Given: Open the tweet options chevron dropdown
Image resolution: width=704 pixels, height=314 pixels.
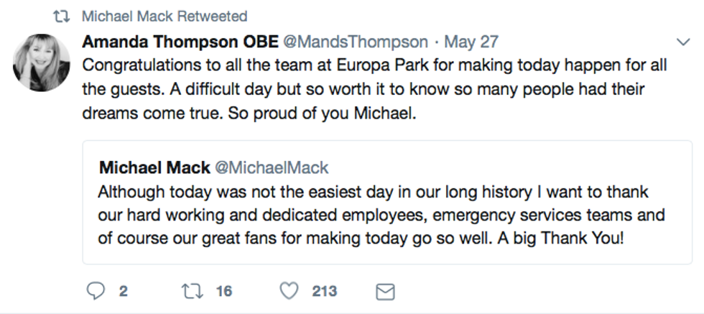Looking at the screenshot, I should click(x=683, y=42).
